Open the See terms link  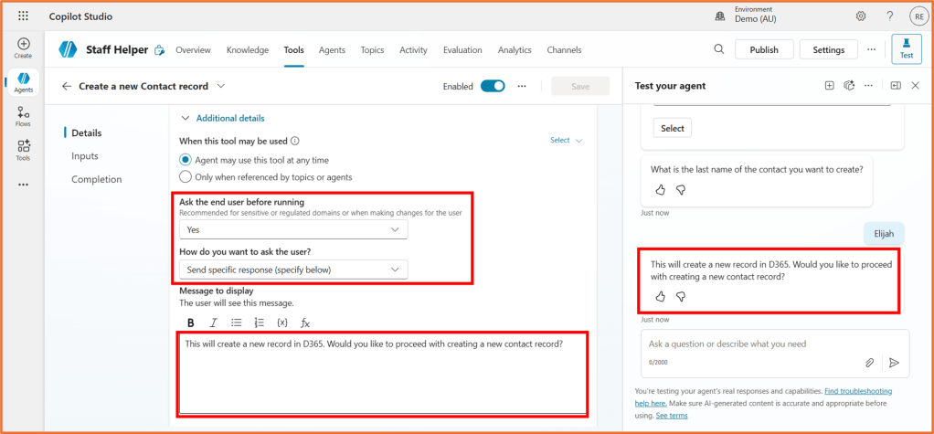(672, 416)
